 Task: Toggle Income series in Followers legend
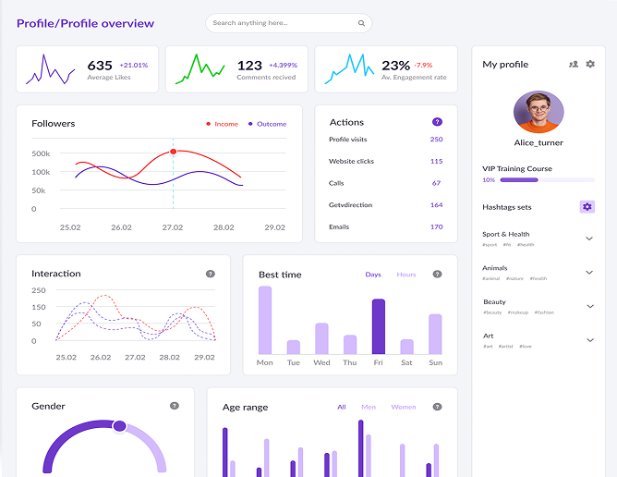tap(221, 124)
